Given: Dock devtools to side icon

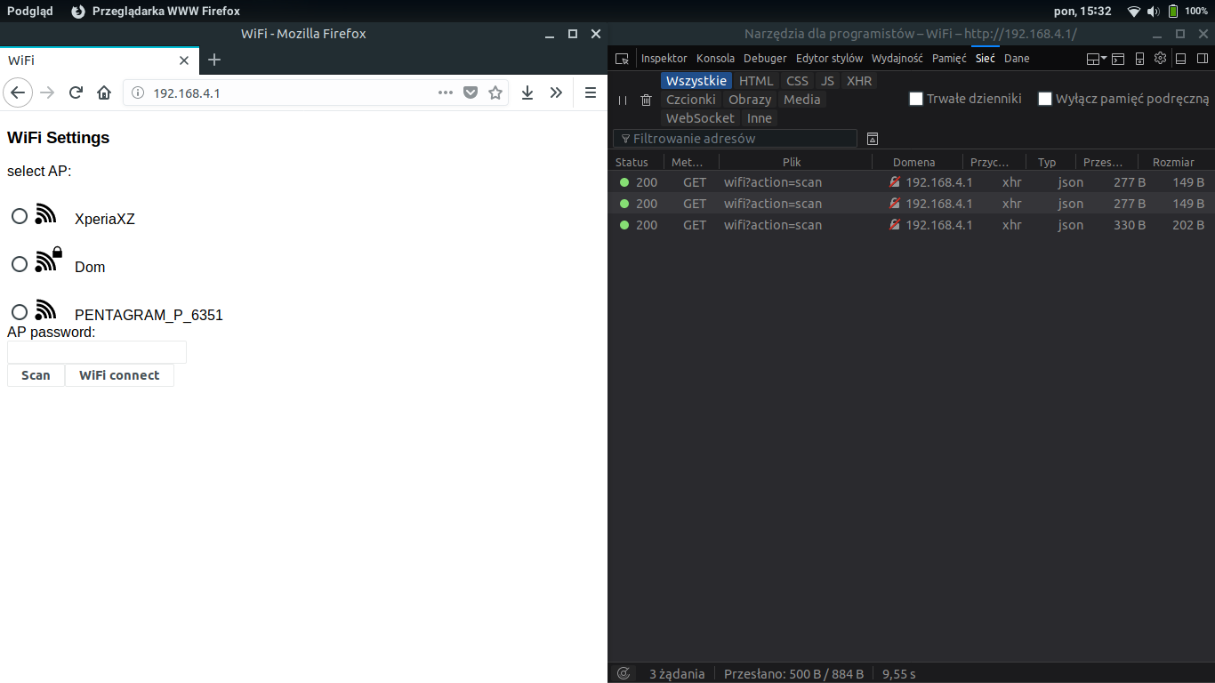Looking at the screenshot, I should point(1203,59).
